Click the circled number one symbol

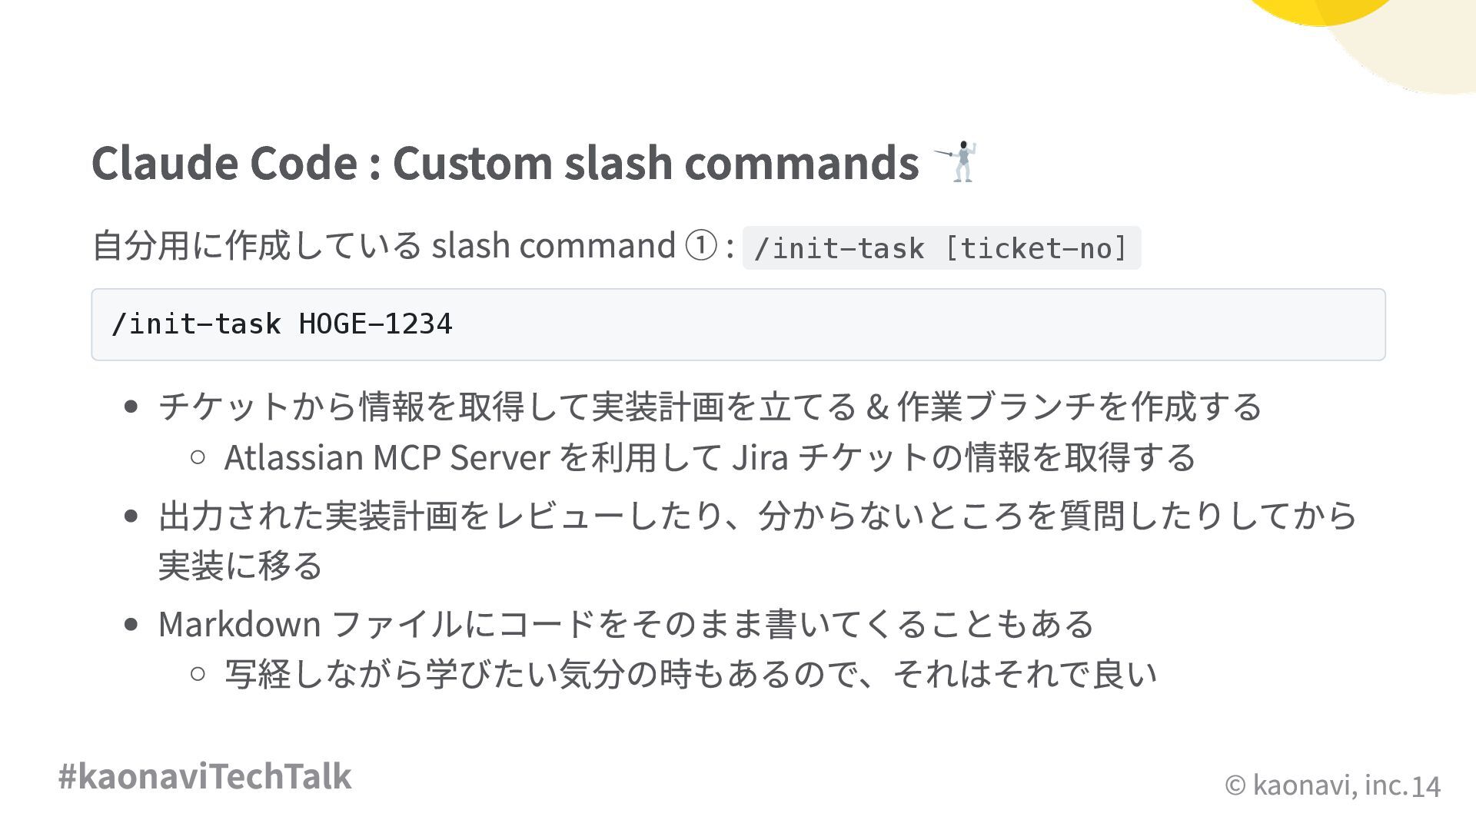pos(700,247)
